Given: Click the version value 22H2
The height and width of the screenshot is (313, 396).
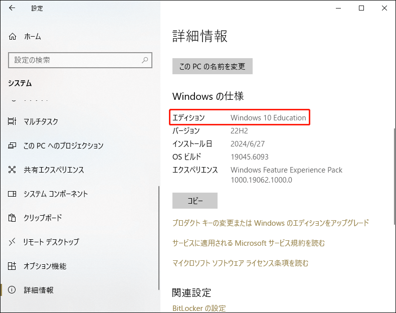Looking at the screenshot, I should (x=239, y=131).
